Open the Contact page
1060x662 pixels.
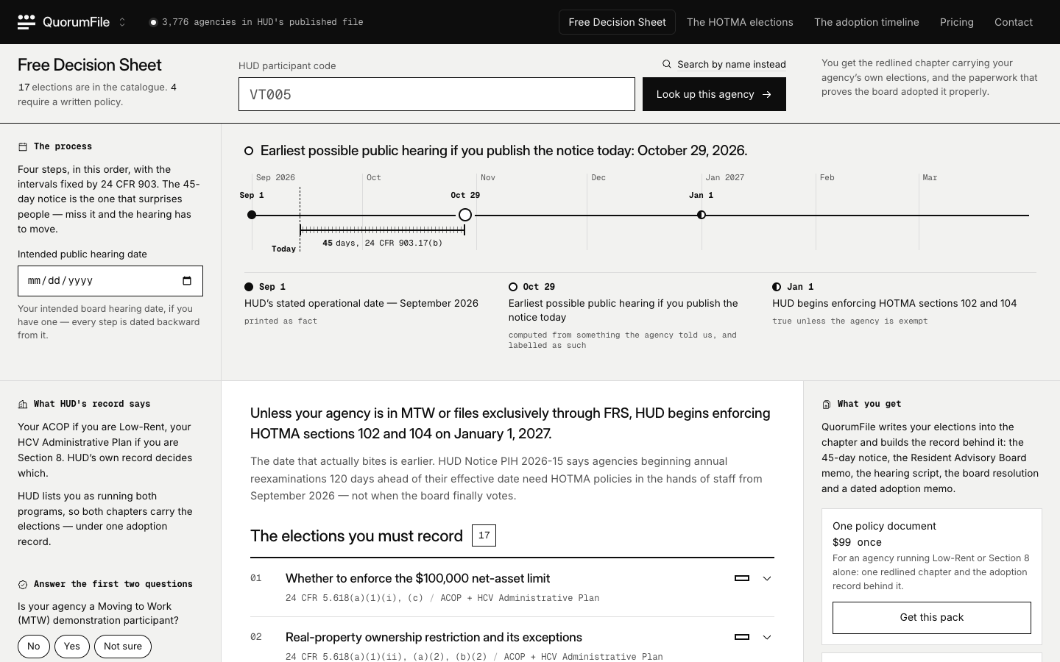[x=1014, y=22]
